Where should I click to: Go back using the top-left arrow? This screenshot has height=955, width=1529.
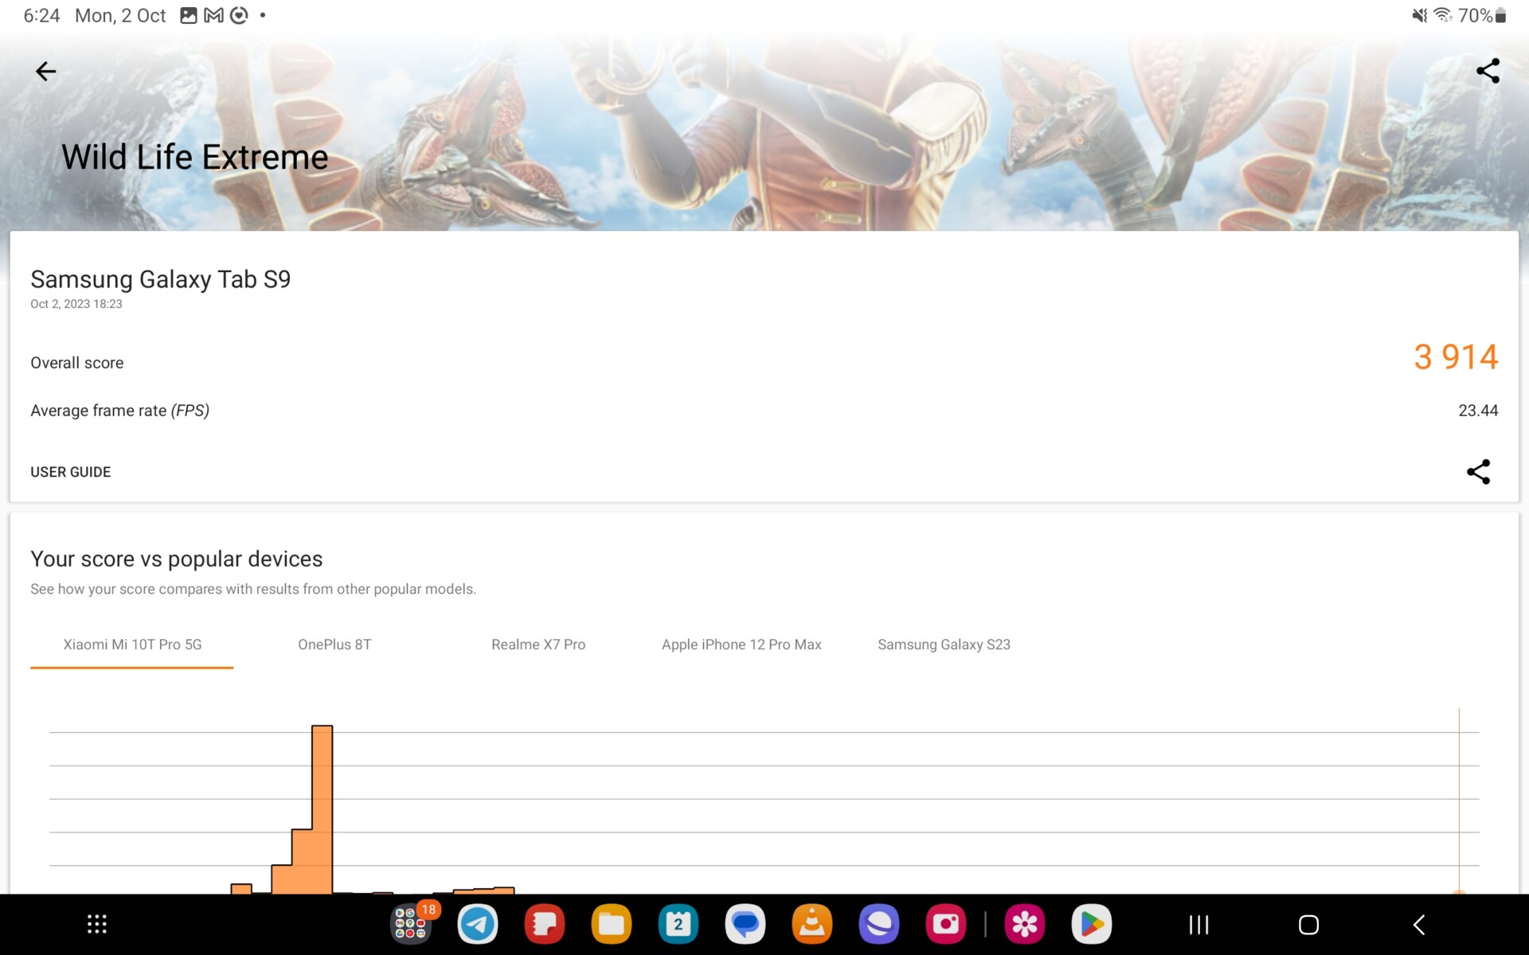pyautogui.click(x=46, y=72)
